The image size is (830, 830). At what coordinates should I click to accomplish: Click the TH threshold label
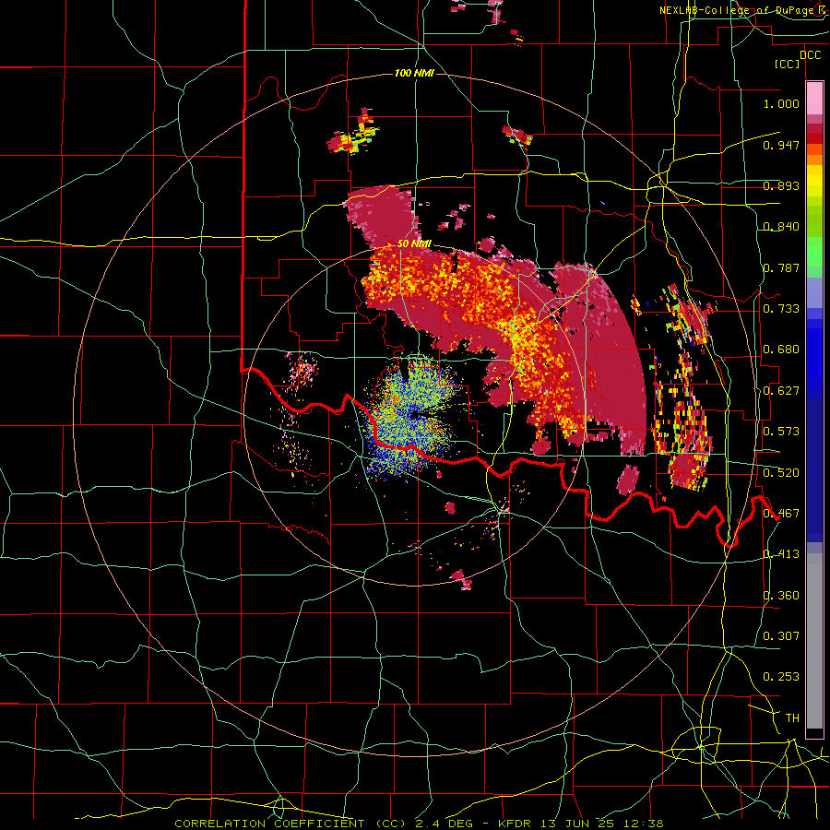coord(792,718)
